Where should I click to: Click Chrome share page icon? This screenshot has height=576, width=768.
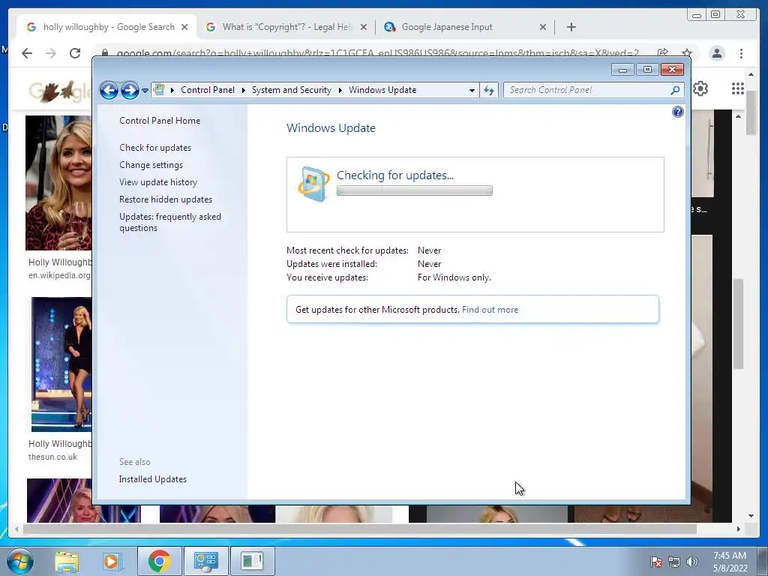click(663, 53)
